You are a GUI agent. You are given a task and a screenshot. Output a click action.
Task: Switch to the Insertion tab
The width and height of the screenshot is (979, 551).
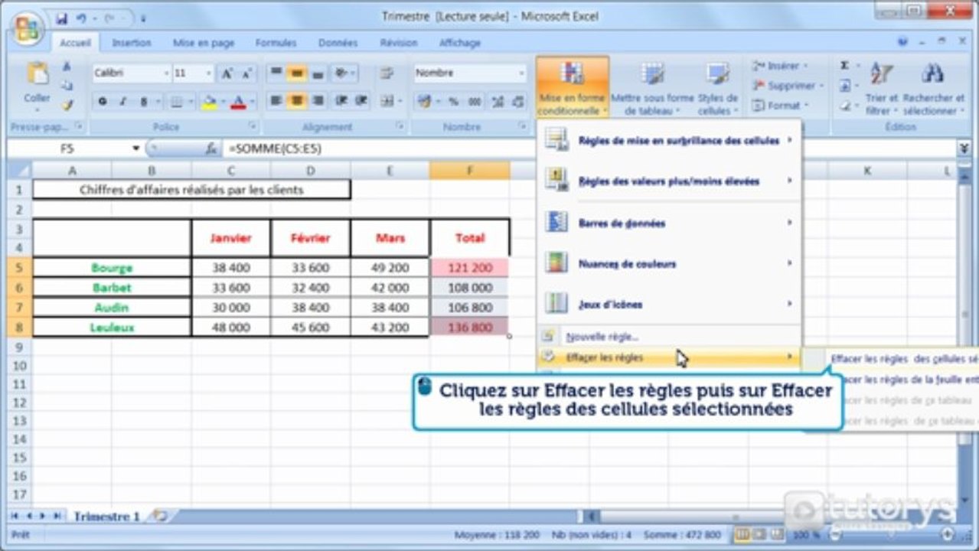(x=132, y=43)
